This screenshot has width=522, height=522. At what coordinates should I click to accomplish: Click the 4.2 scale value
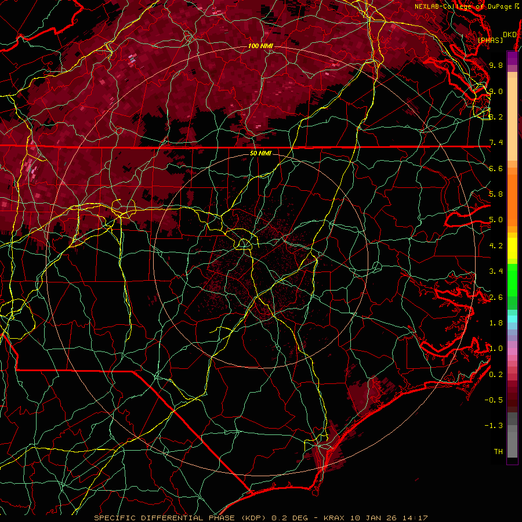[x=496, y=245]
